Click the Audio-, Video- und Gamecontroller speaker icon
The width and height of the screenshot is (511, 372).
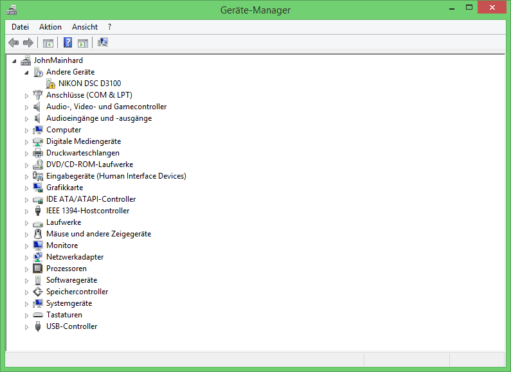click(37, 107)
